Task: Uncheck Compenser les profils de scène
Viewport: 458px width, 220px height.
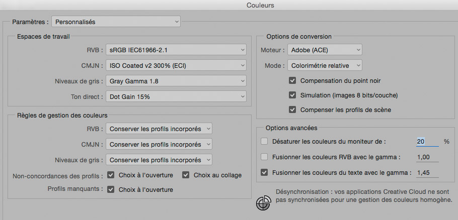Action: (x=292, y=109)
